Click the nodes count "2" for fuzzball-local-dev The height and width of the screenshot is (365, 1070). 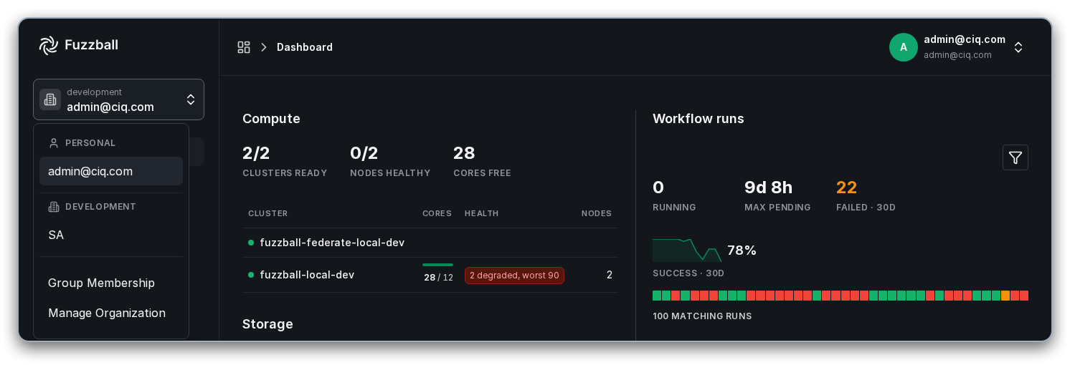pos(610,275)
